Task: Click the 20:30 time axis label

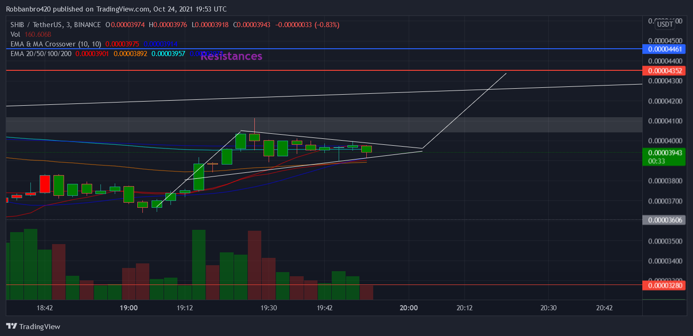Action: point(548,308)
